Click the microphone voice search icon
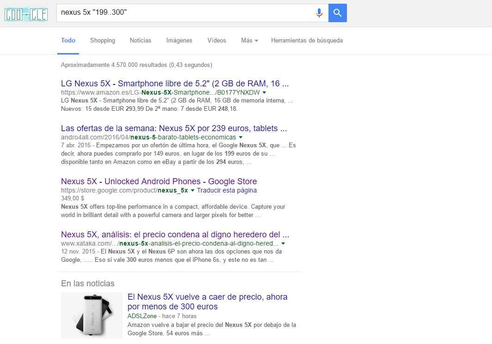 tap(319, 13)
